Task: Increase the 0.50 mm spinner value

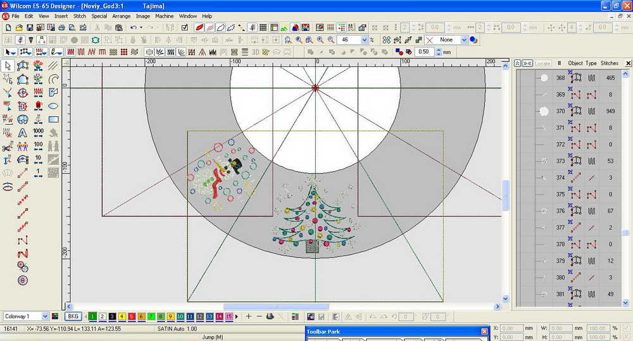Action: tap(439, 50)
